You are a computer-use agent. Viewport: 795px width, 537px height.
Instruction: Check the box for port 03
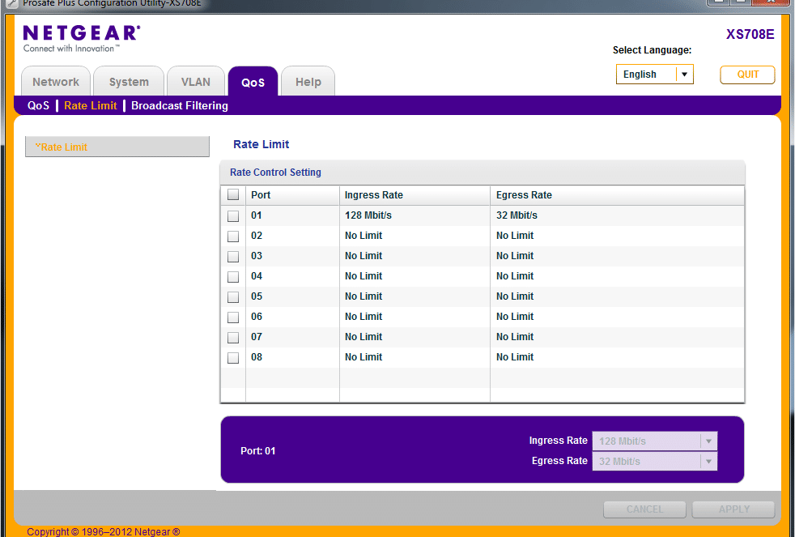click(233, 257)
